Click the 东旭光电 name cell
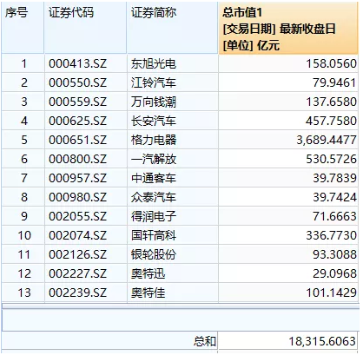The width and height of the screenshot is (363, 355). (x=173, y=63)
